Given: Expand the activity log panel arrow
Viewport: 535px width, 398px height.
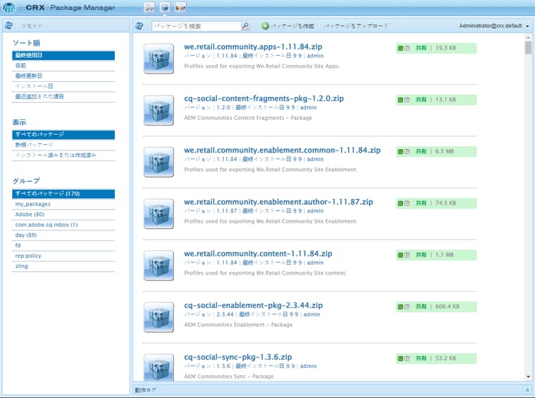Looking at the screenshot, I should click(527, 390).
